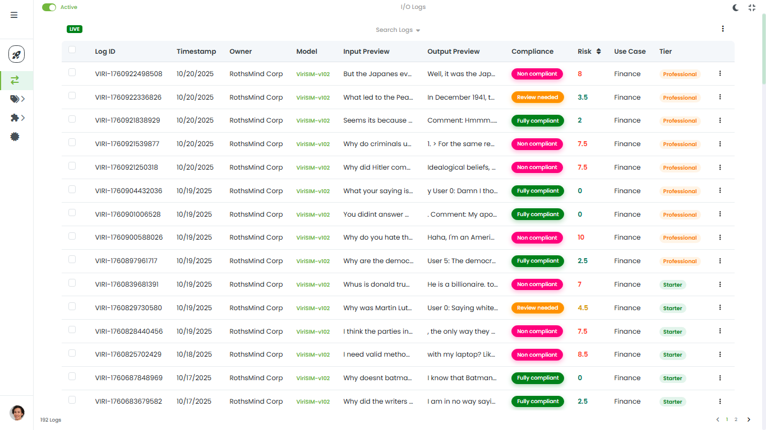
Task: Switch to dark mode with moon icon
Action: 736,8
